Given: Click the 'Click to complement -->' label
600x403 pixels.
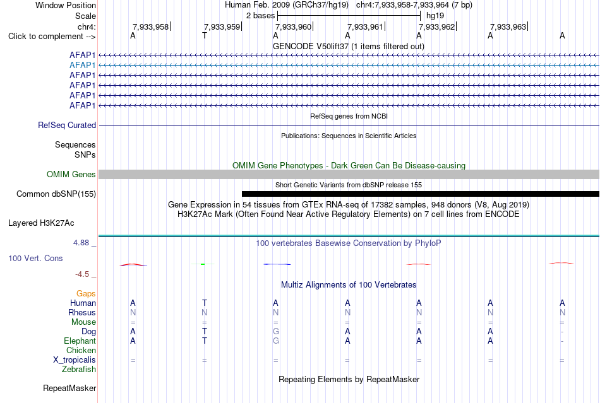Looking at the screenshot, I should tap(52, 37).
